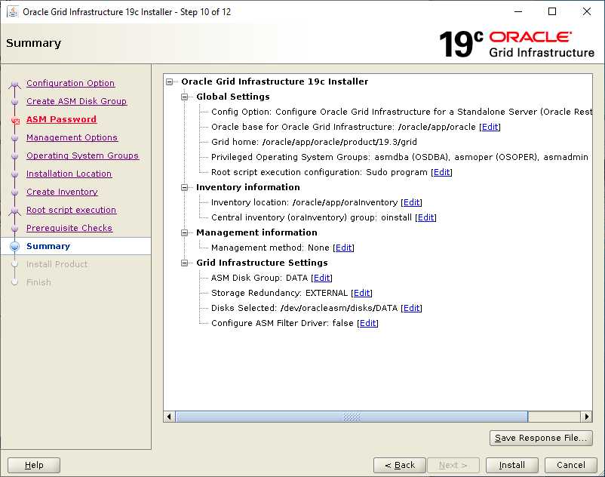This screenshot has height=477, width=605.
Task: Edit Root script execution configuration
Action: [x=442, y=172]
